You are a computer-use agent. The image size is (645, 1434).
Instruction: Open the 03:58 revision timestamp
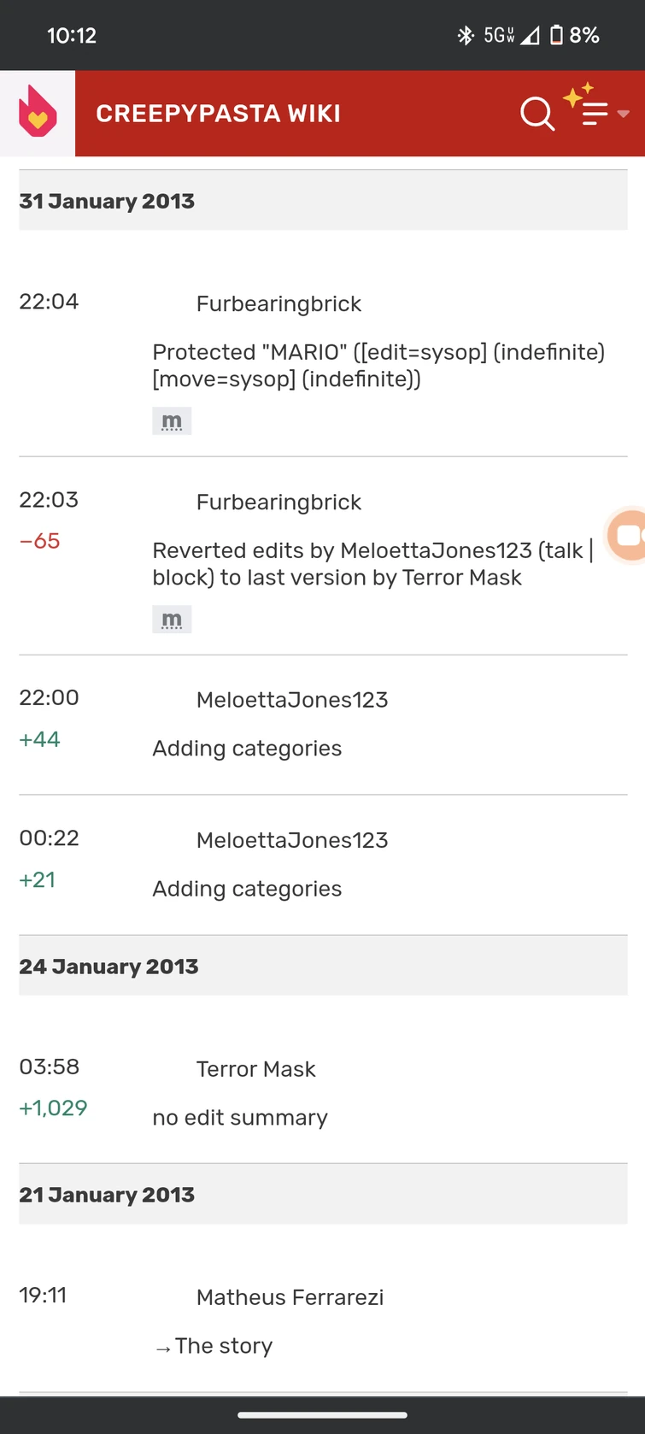(49, 1067)
